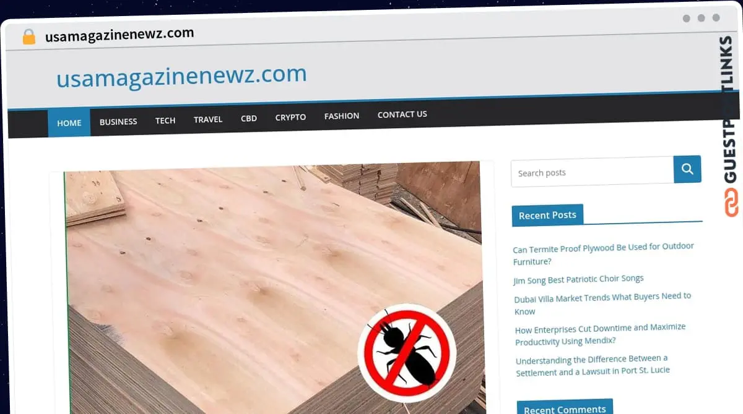Go to the FASHION section

coord(342,116)
